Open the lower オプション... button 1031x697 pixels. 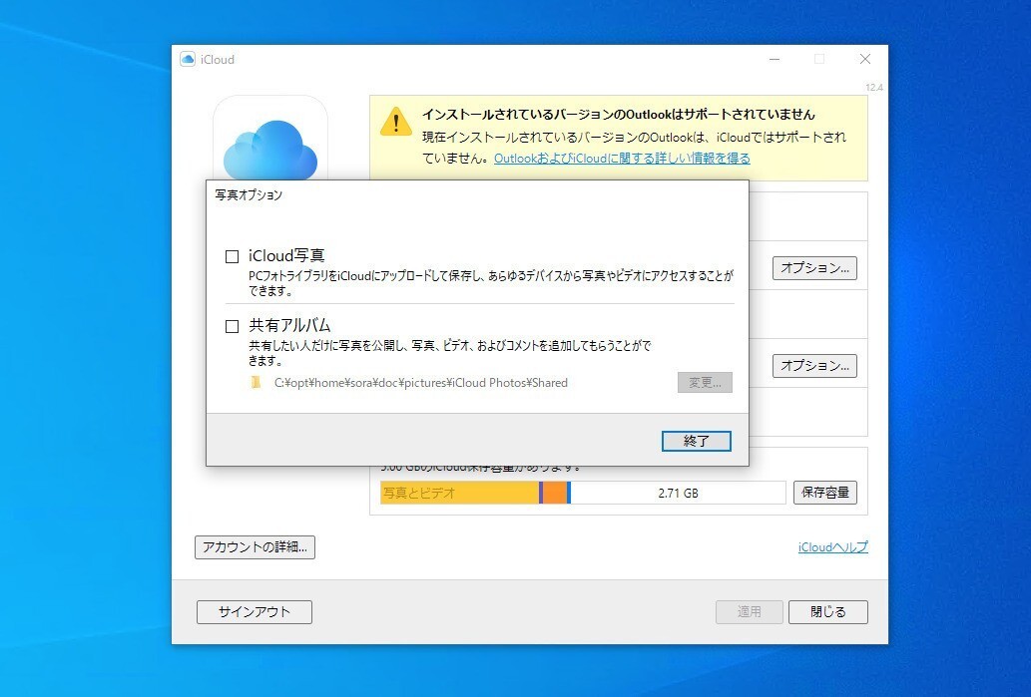pyautogui.click(x=814, y=366)
